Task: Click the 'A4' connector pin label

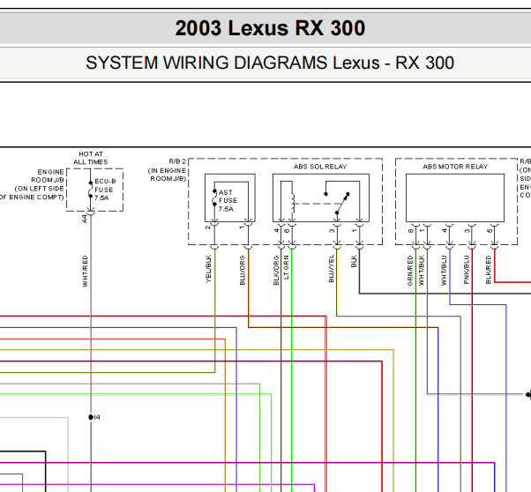Action: tap(85, 219)
